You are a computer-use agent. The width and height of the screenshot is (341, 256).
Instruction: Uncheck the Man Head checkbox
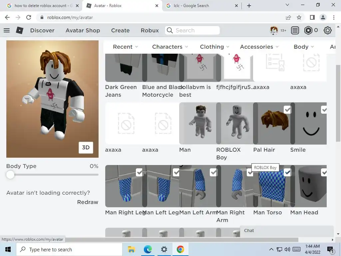pos(324,172)
